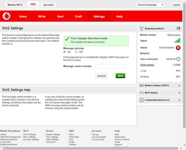Click the Vodafone logo icon

(x=6, y=16)
